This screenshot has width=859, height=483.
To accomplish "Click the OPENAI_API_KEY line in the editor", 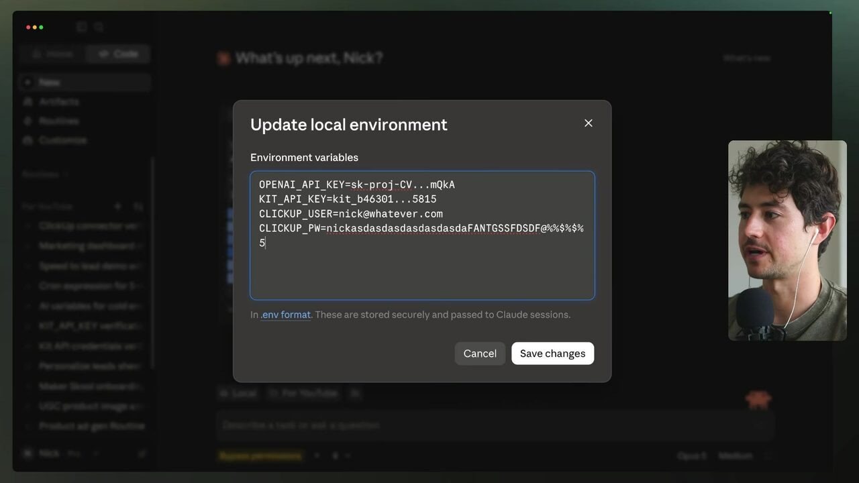I will [357, 184].
